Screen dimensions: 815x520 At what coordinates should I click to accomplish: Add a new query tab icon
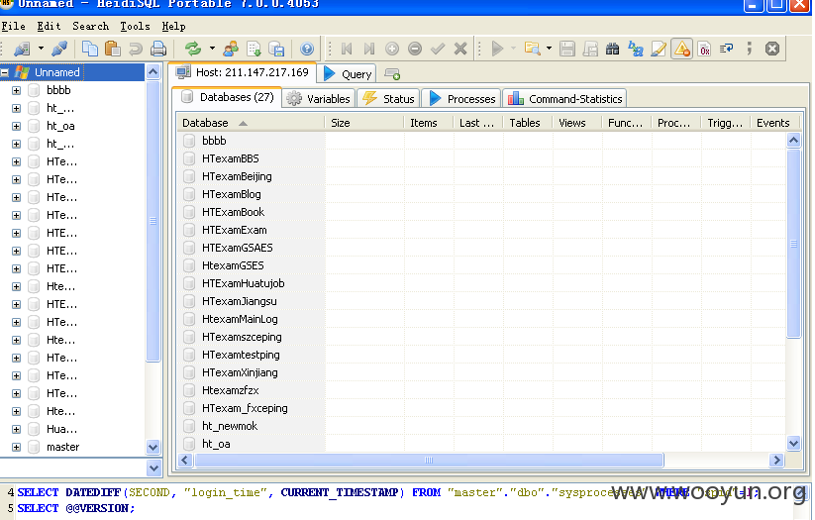pyautogui.click(x=392, y=74)
